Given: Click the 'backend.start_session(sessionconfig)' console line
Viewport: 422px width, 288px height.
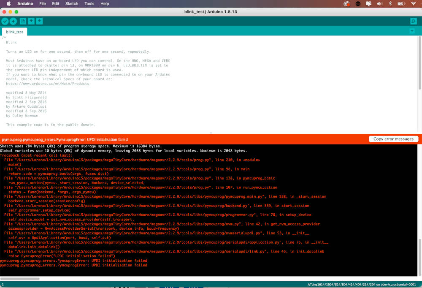Looking at the screenshot, I should coord(46,201).
